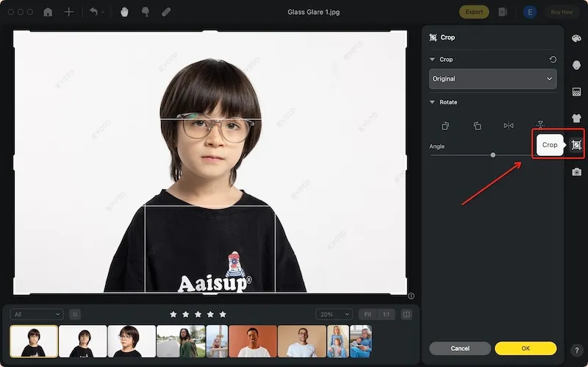Toggle thumbnail sort order icon
The height and width of the screenshot is (367, 588).
[75, 314]
